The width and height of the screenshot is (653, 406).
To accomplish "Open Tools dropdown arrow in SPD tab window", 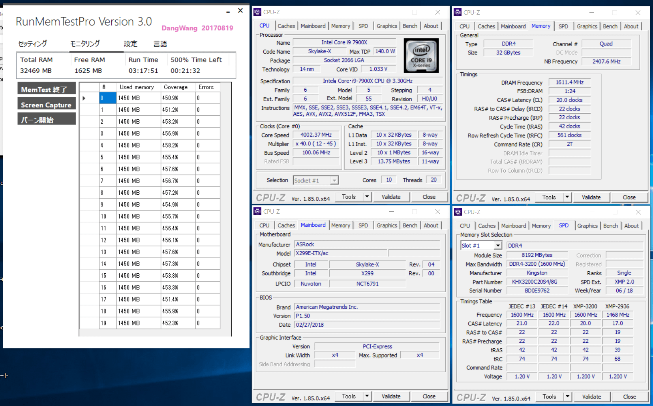I will pos(568,397).
